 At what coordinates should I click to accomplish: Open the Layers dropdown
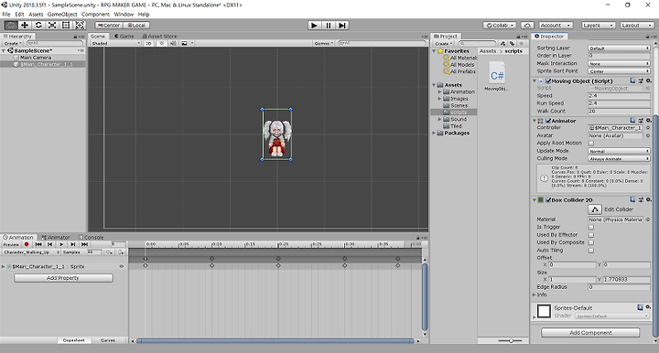[x=598, y=26]
